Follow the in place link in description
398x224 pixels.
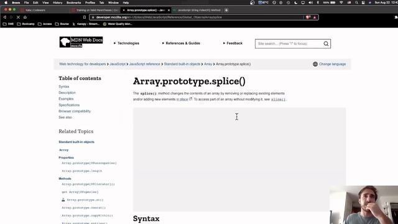(x=182, y=100)
